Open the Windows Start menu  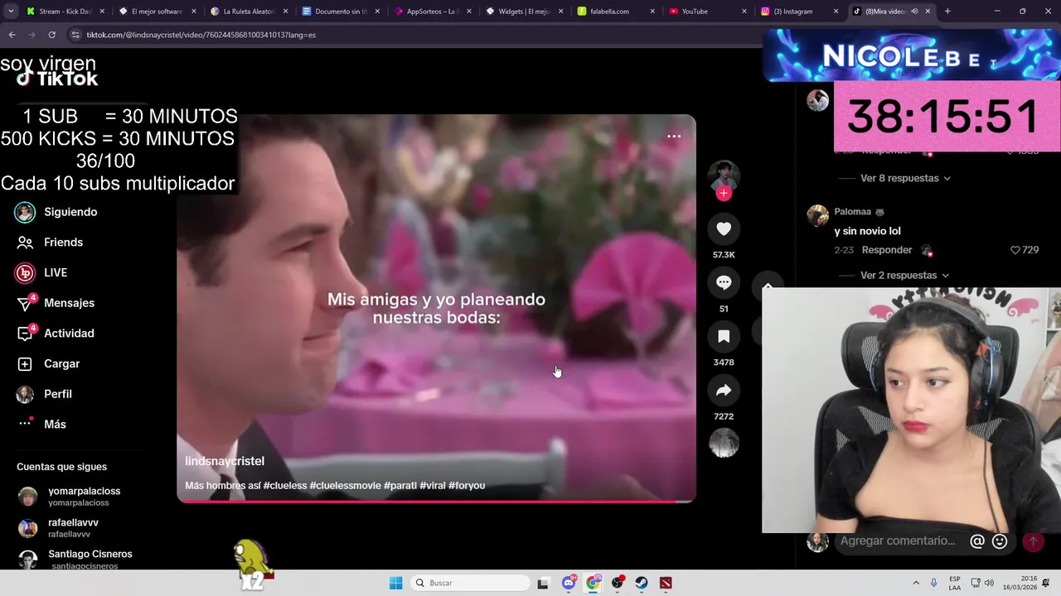396,583
